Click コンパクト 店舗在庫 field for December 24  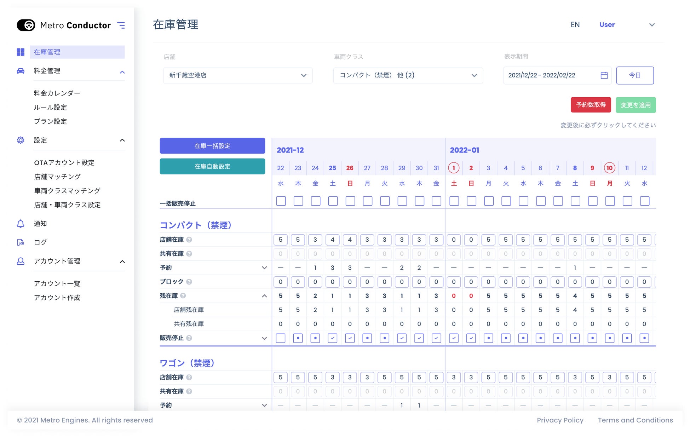(315, 240)
